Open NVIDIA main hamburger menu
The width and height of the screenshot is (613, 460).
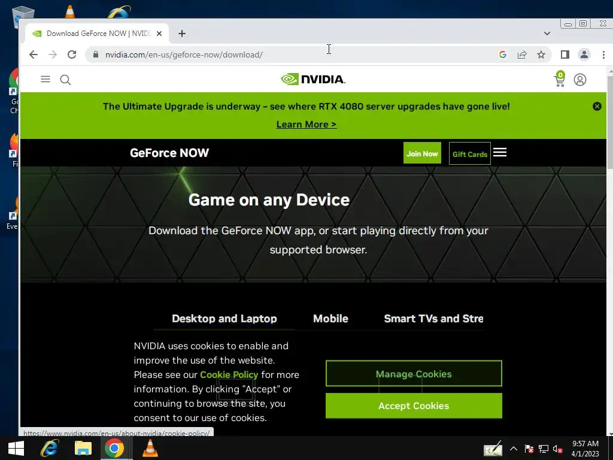[45, 80]
